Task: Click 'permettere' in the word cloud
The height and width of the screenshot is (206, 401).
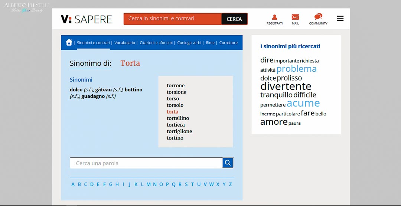Action: [273, 105]
